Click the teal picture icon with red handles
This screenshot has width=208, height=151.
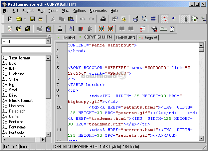click(x=102, y=29)
